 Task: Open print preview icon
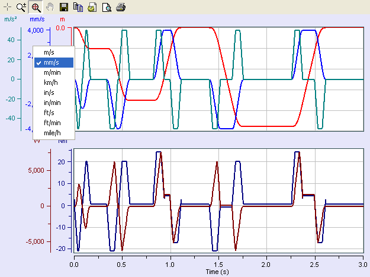click(x=106, y=8)
